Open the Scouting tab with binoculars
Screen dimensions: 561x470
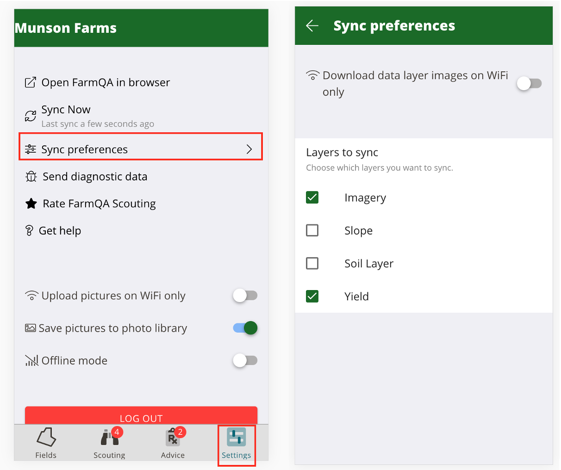tap(110, 443)
